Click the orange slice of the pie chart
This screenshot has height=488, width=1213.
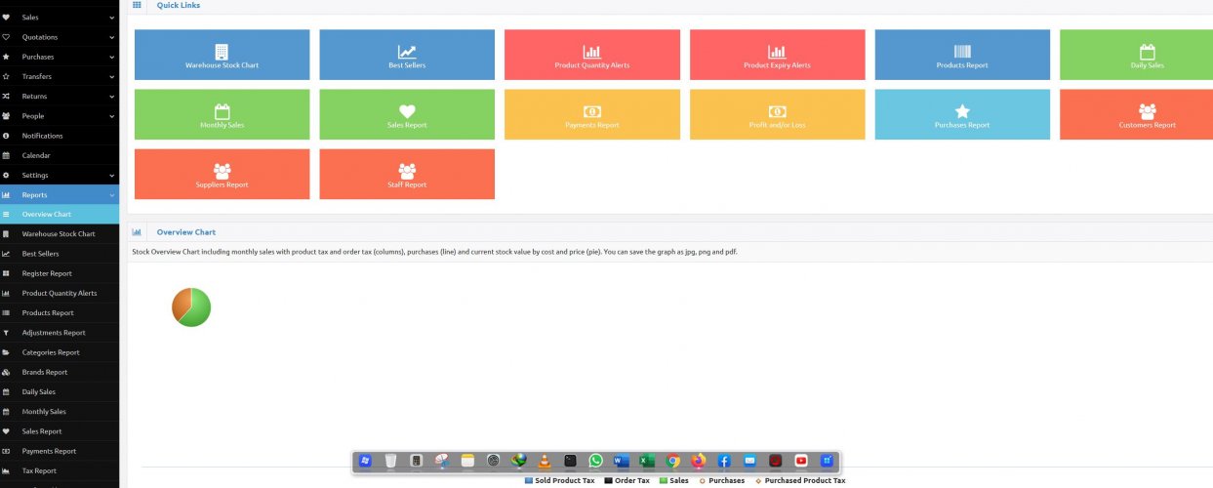(180, 303)
